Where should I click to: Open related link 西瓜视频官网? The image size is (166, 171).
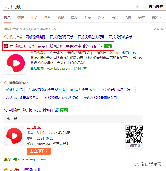(x=35, y=37)
